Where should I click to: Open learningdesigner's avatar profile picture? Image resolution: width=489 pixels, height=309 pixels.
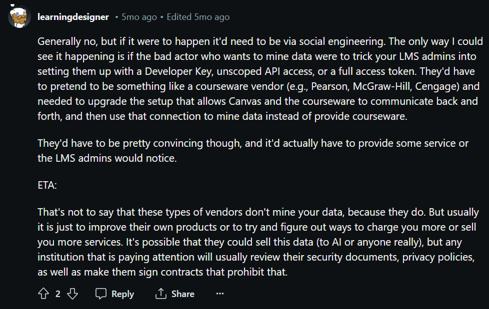click(19, 16)
